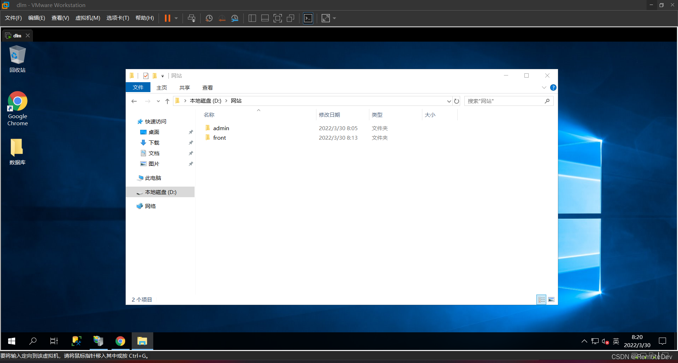Click the stretch guest display icon

tap(326, 18)
